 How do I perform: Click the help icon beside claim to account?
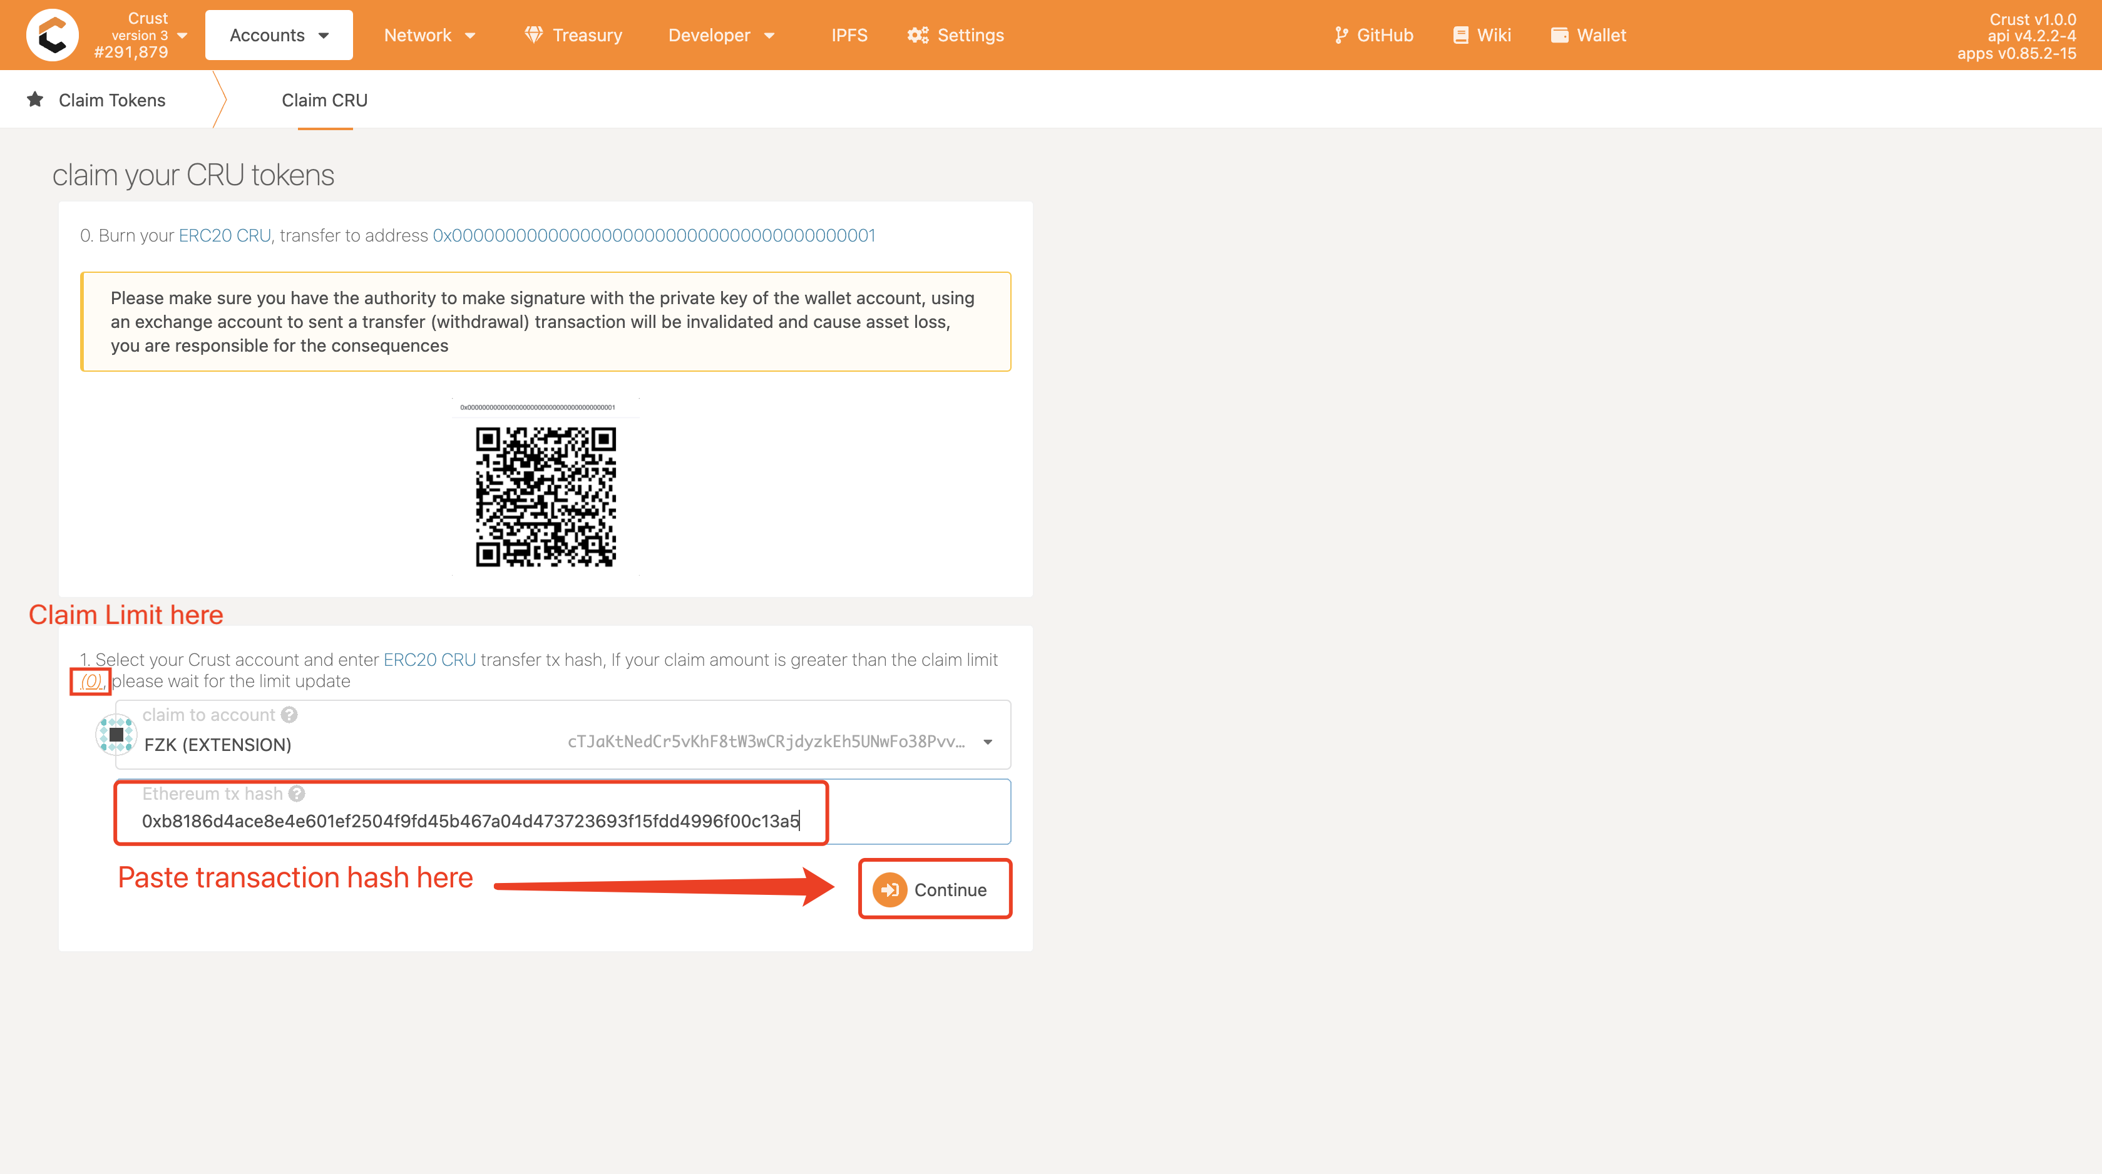pos(289,715)
